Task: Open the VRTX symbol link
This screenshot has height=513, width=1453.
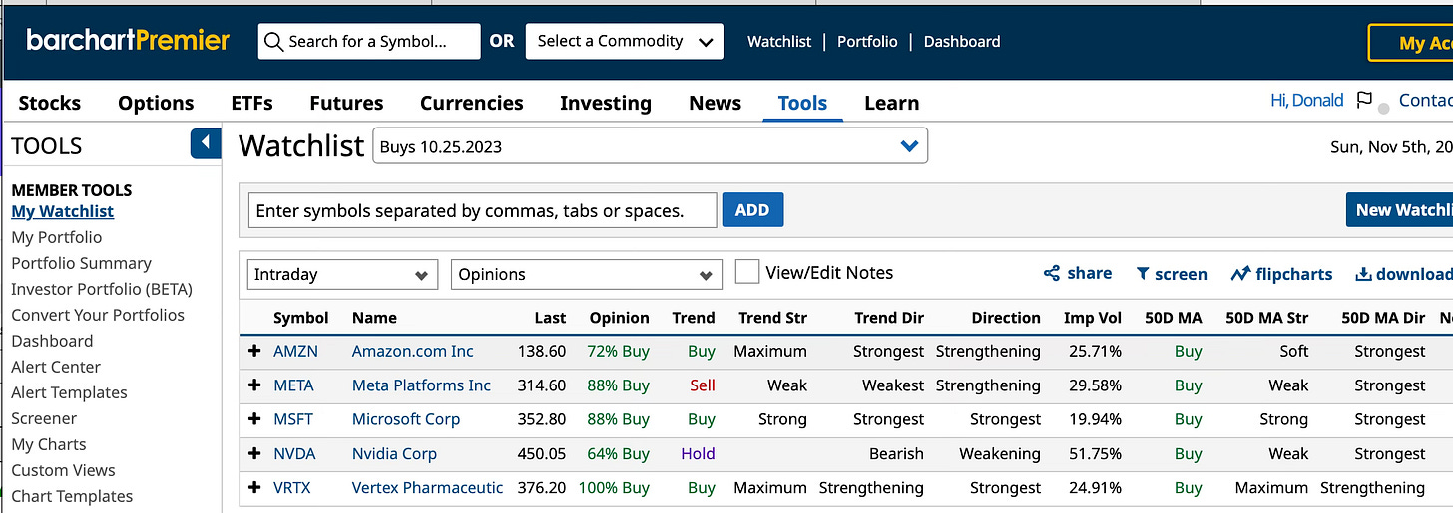Action: pyautogui.click(x=293, y=488)
